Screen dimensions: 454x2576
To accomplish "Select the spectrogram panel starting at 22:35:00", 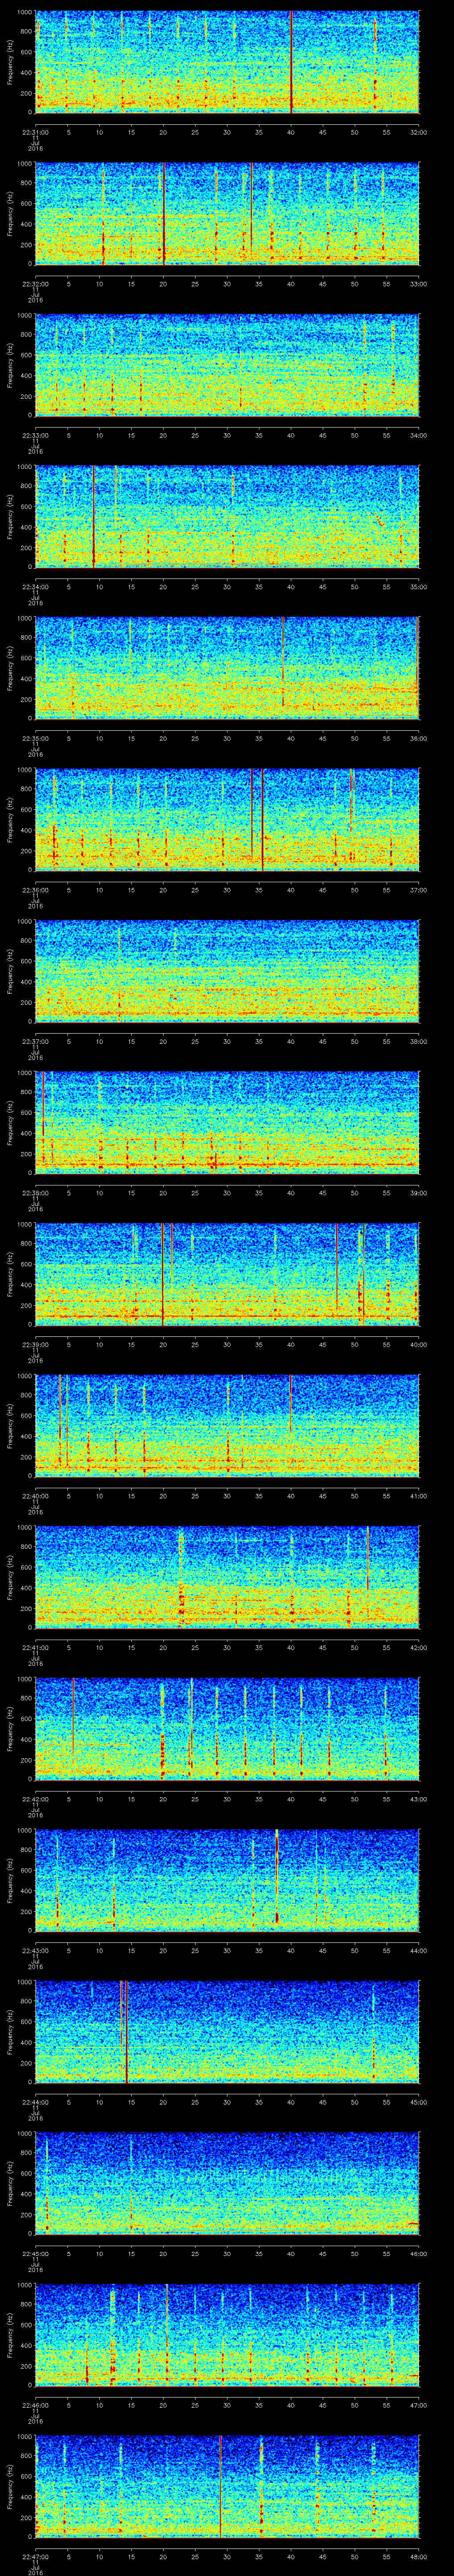I will [x=227, y=668].
